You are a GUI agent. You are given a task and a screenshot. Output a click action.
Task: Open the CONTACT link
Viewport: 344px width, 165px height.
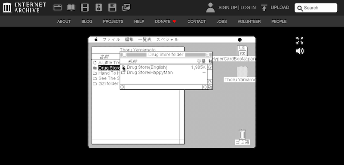[x=197, y=21]
